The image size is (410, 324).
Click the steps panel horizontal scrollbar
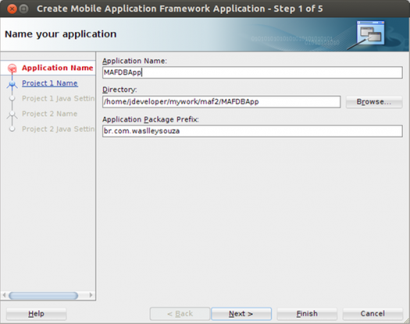coord(44,295)
